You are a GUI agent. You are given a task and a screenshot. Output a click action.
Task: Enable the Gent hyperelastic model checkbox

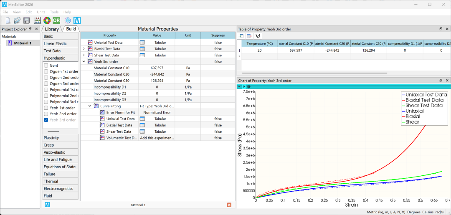tap(46, 66)
